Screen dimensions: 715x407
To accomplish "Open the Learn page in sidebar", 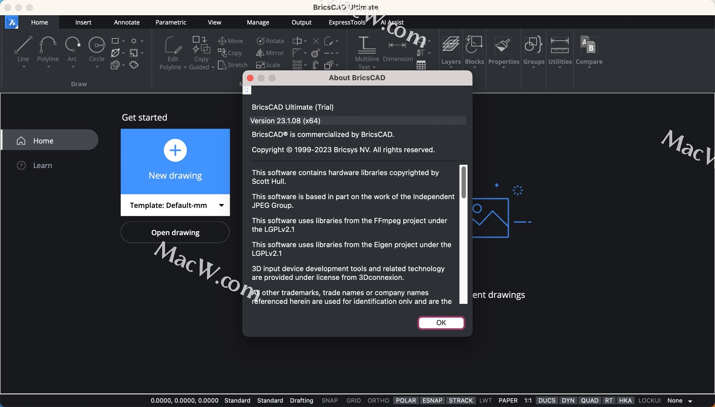I will pos(42,166).
